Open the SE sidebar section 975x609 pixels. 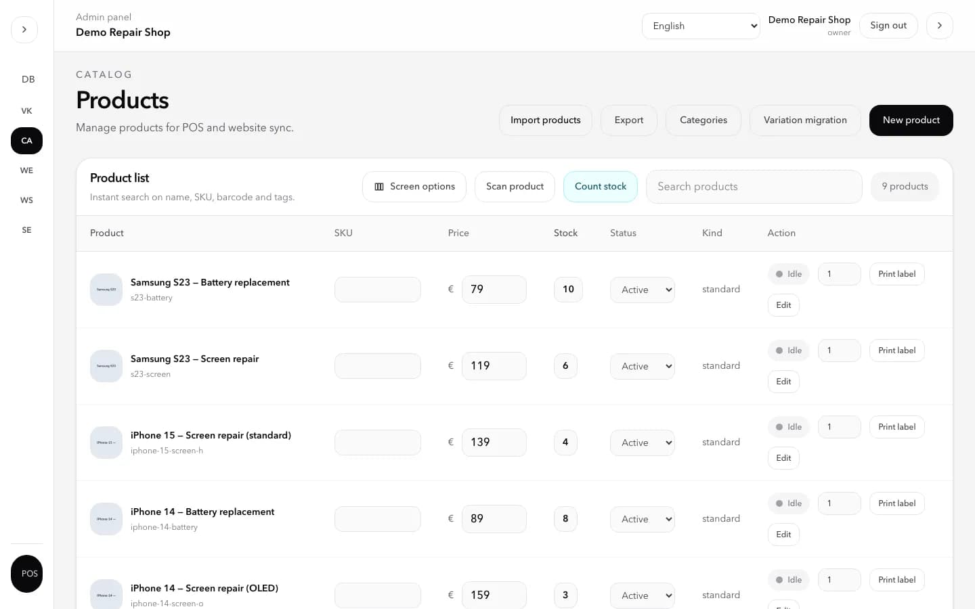[27, 230]
